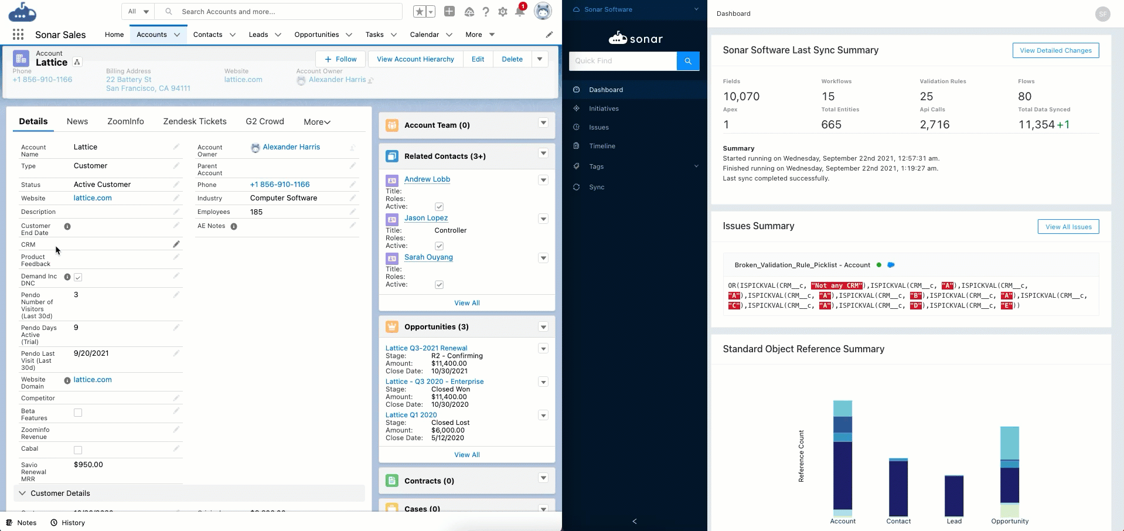Click the account hierarchy icon beside Lattice
The image size is (1124, 531).
click(x=77, y=62)
